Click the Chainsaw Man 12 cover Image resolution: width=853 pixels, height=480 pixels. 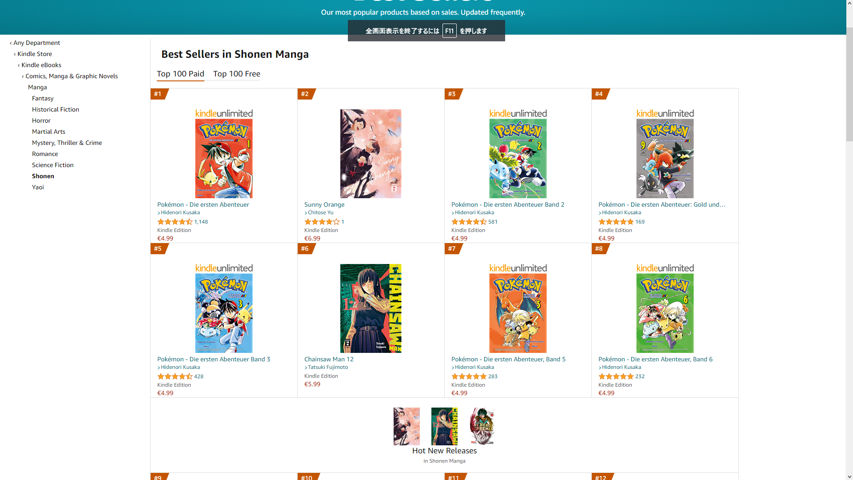tap(371, 308)
